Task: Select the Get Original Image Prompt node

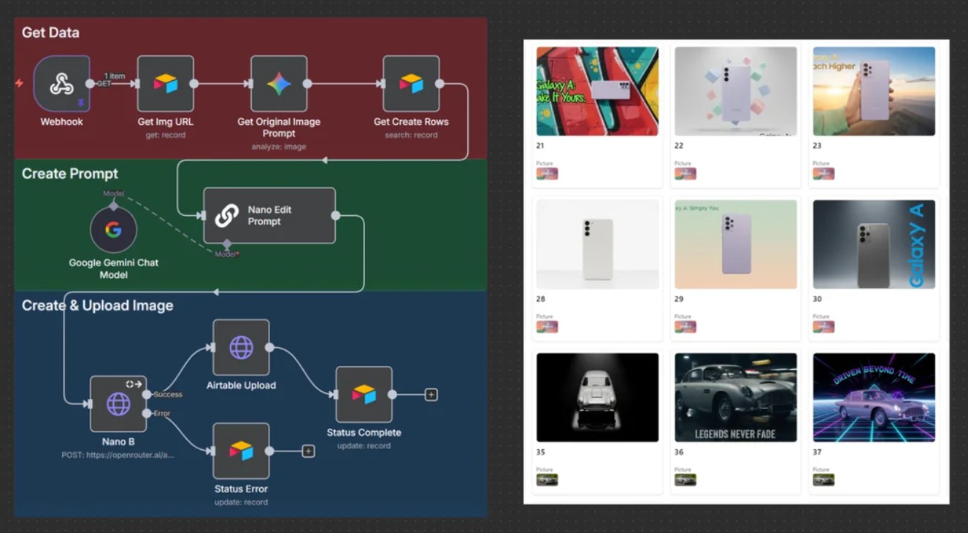Action: [x=279, y=84]
